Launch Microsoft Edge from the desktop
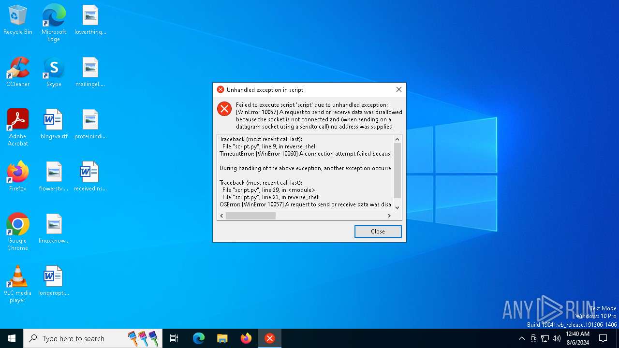 54,23
